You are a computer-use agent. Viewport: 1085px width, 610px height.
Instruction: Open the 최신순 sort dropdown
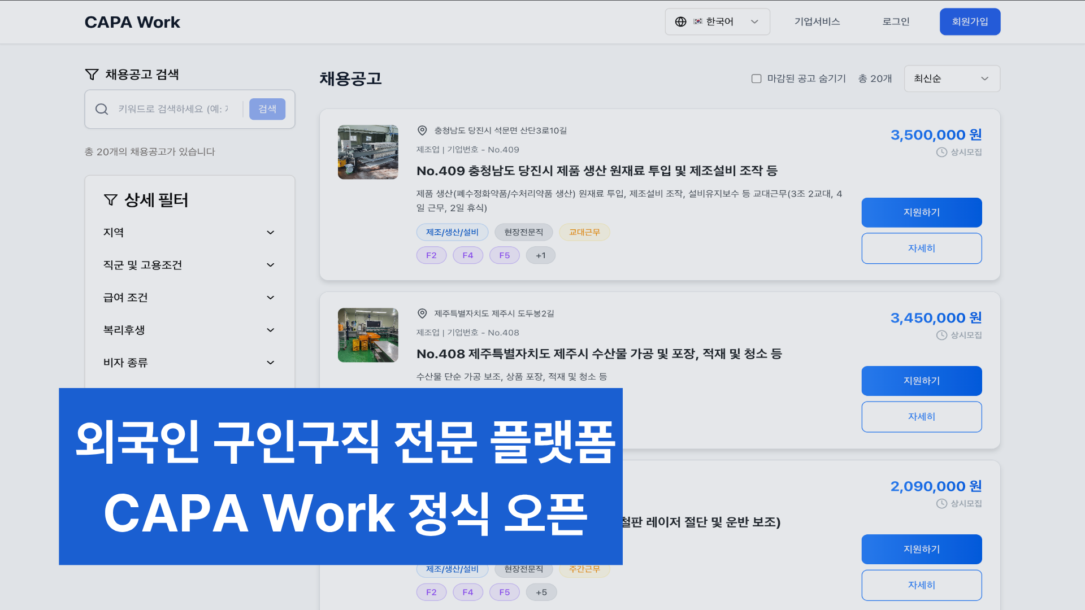coord(952,79)
